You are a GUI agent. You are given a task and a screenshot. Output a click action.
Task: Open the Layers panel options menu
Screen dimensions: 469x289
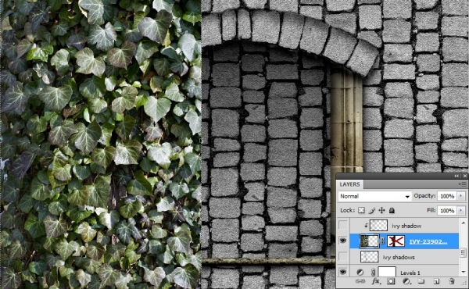click(463, 184)
